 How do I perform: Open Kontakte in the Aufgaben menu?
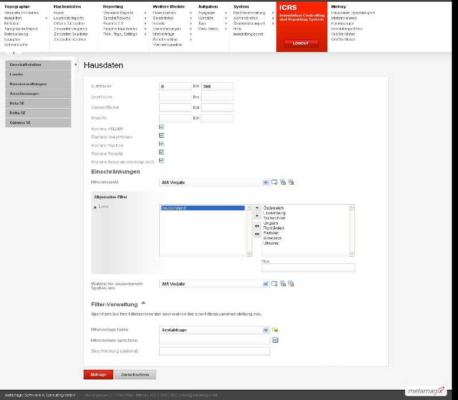pyautogui.click(x=206, y=18)
